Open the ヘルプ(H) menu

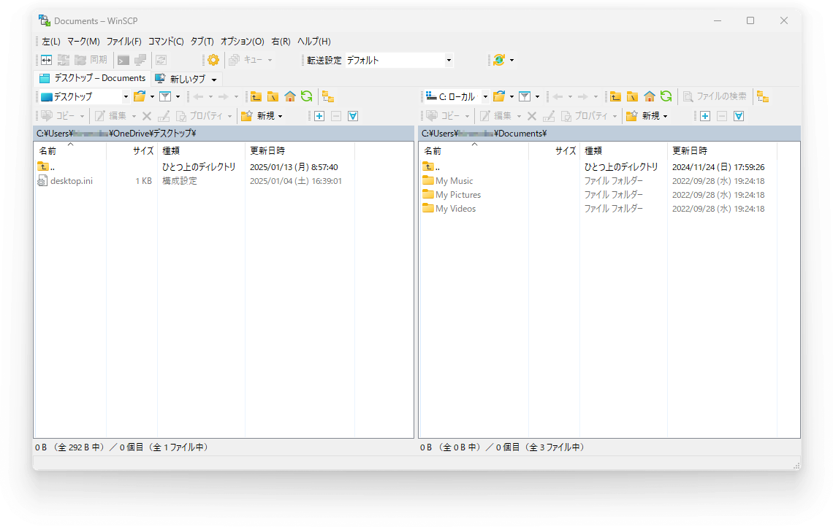314,42
